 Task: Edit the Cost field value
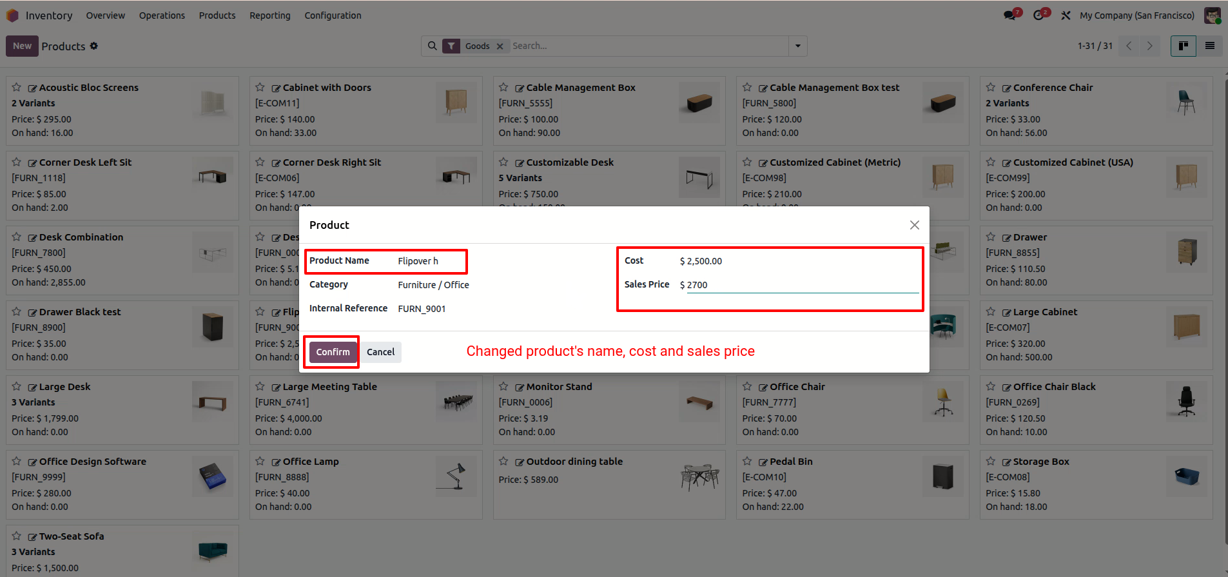click(x=803, y=261)
